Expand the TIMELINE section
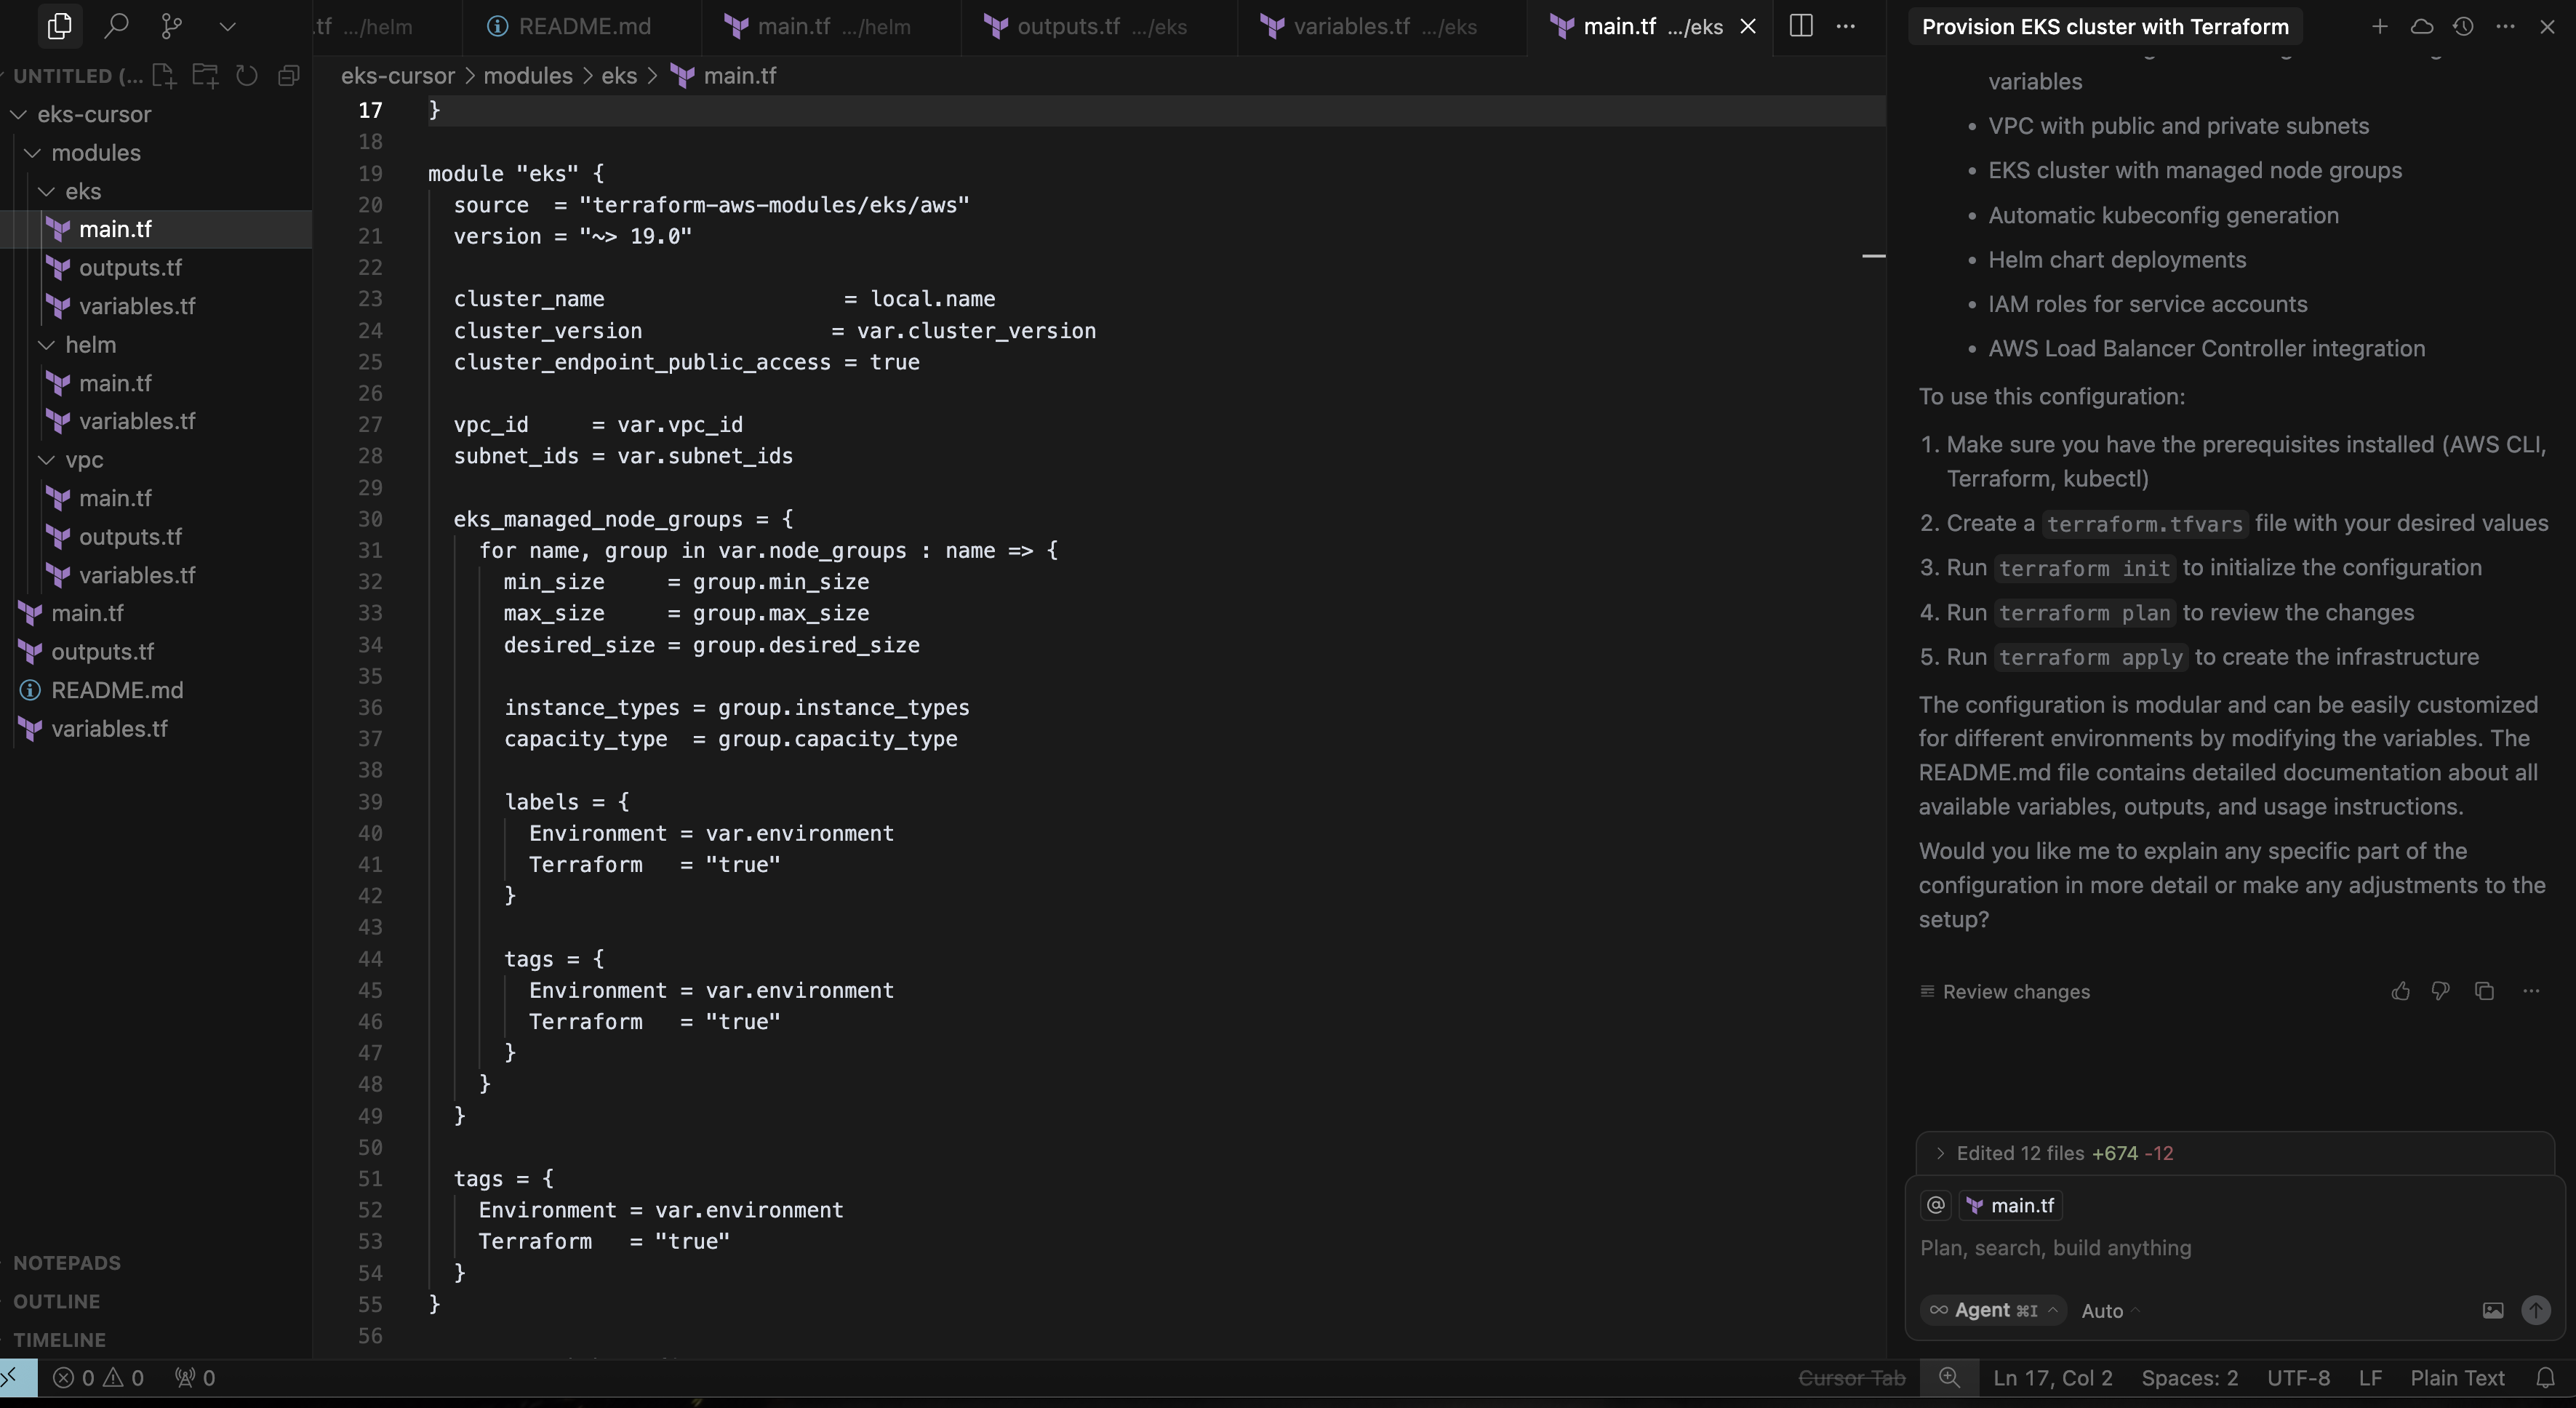This screenshot has width=2576, height=1408. 59,1340
